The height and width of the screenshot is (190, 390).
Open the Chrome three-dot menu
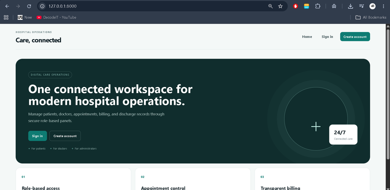(x=383, y=6)
